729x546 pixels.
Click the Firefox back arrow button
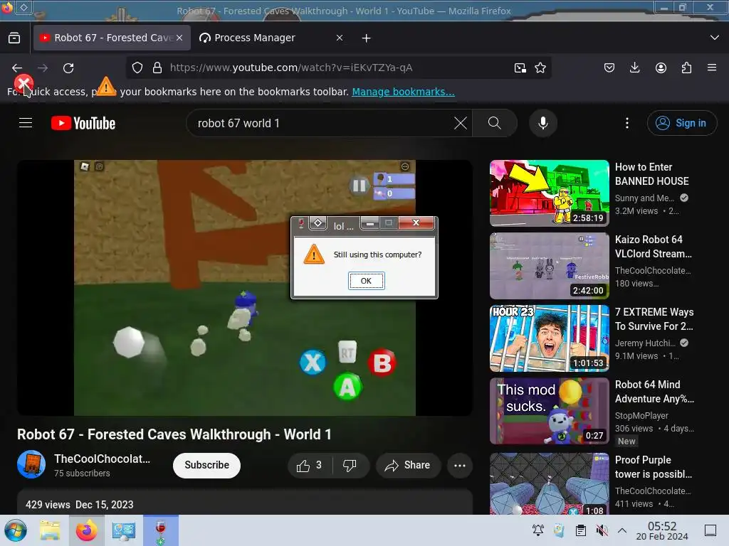[x=17, y=68]
